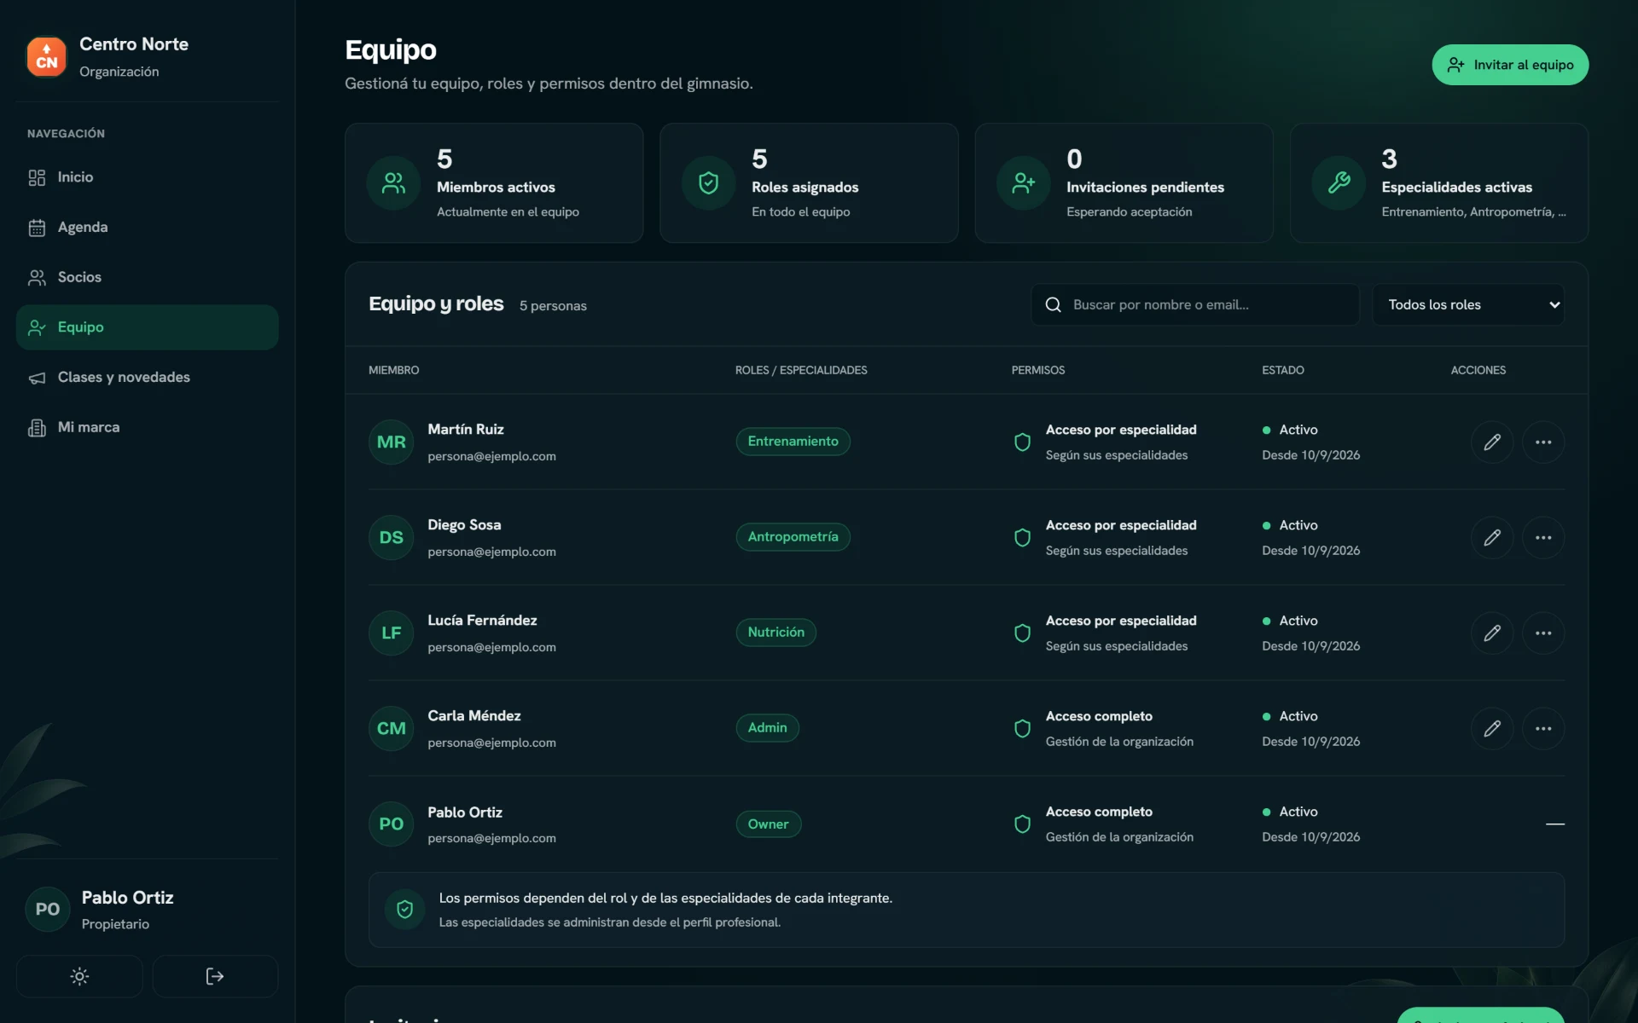This screenshot has height=1023, width=1638.
Task: Click the Nutrición badge
Action: tap(775, 632)
